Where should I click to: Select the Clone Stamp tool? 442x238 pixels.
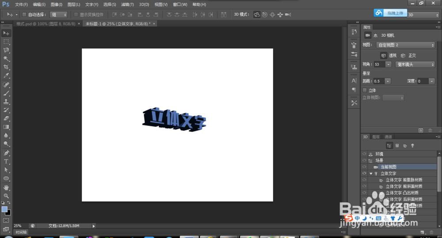[6, 102]
